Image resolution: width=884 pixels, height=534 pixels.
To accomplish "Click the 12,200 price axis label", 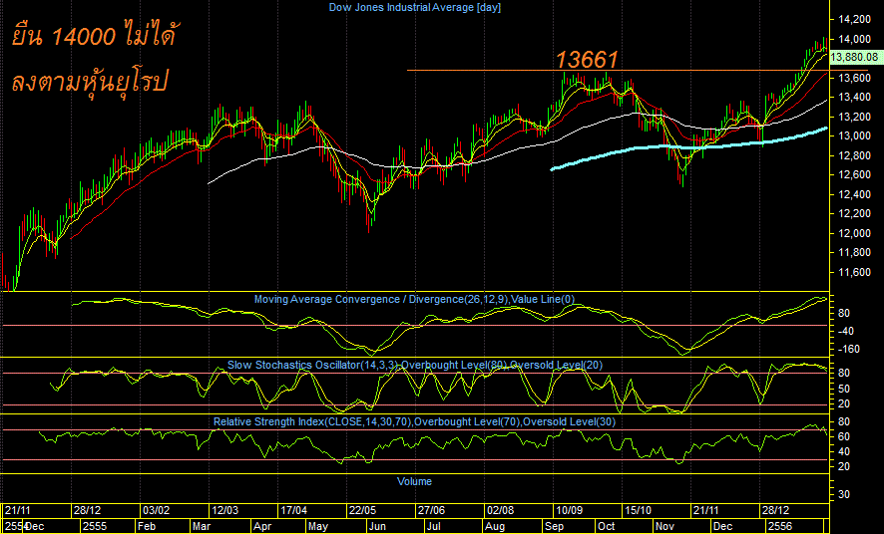I will (x=855, y=214).
